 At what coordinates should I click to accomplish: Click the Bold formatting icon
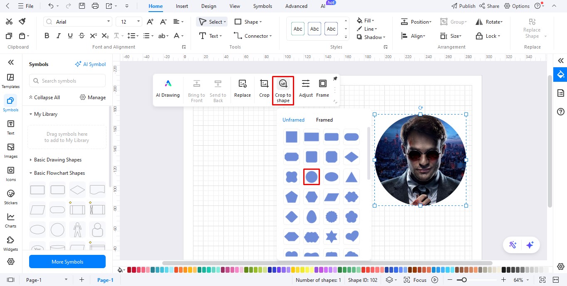tap(47, 36)
